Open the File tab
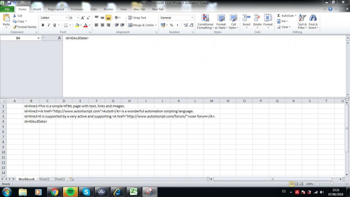 (x=7, y=9)
